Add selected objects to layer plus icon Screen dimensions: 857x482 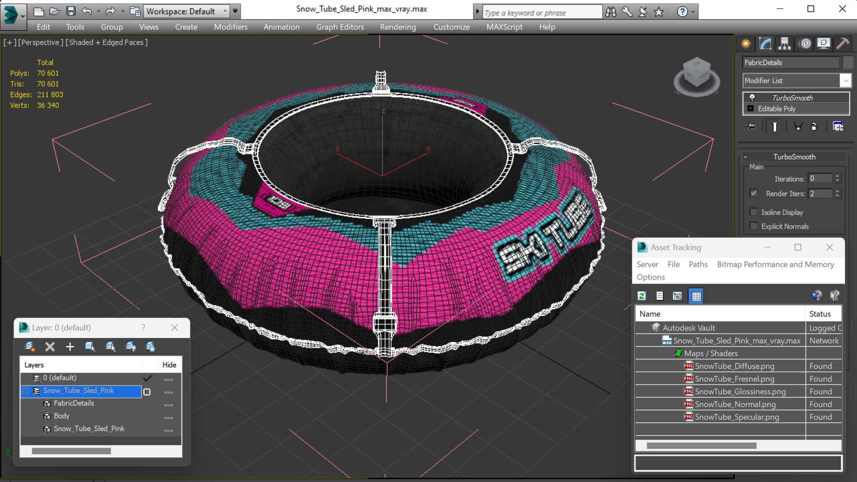(x=70, y=346)
